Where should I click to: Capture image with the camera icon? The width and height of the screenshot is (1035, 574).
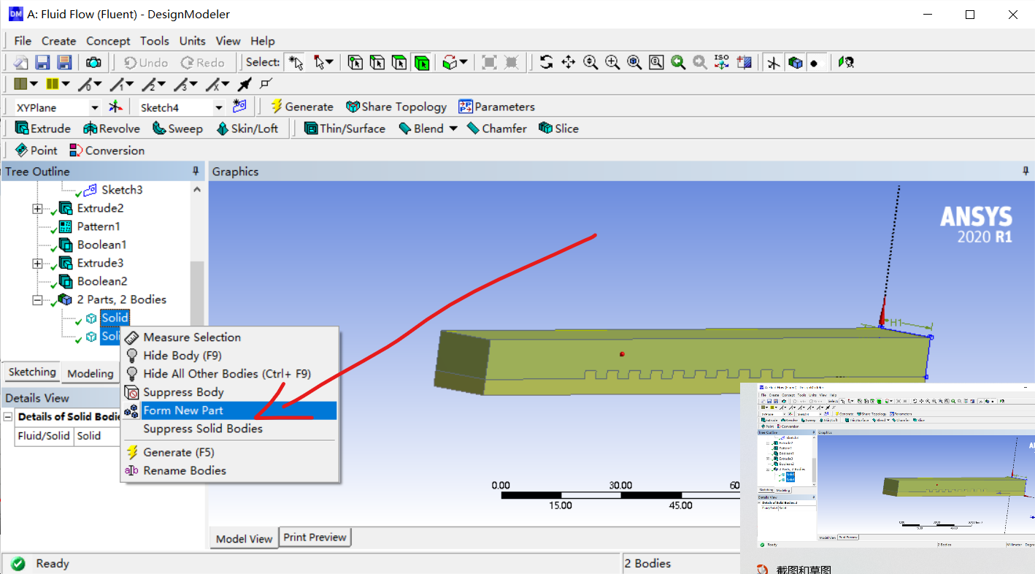coord(94,63)
